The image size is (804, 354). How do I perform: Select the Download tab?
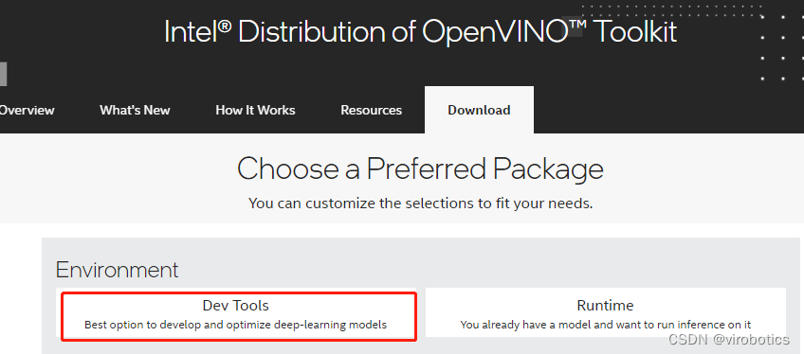click(x=479, y=110)
